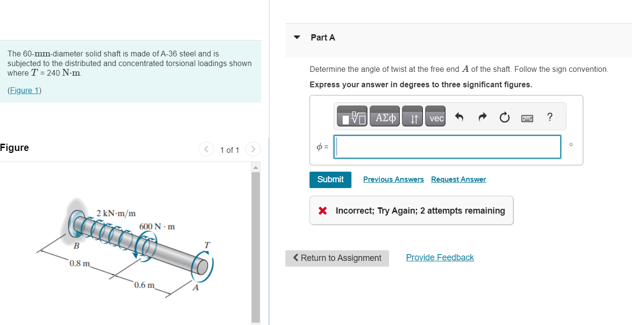Open equation editor help
Viewport: 632px width, 325px height.
click(549, 116)
